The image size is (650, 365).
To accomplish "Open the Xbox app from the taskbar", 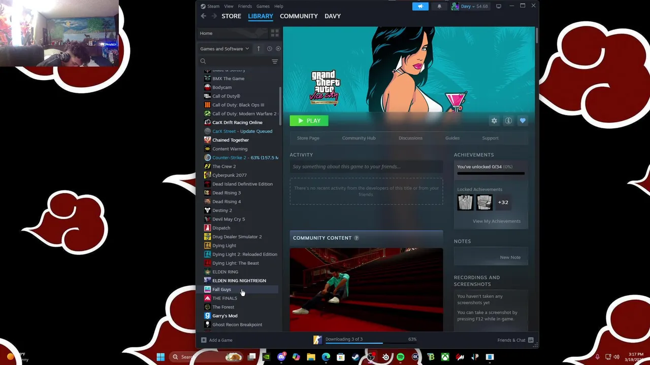I will pos(445,357).
